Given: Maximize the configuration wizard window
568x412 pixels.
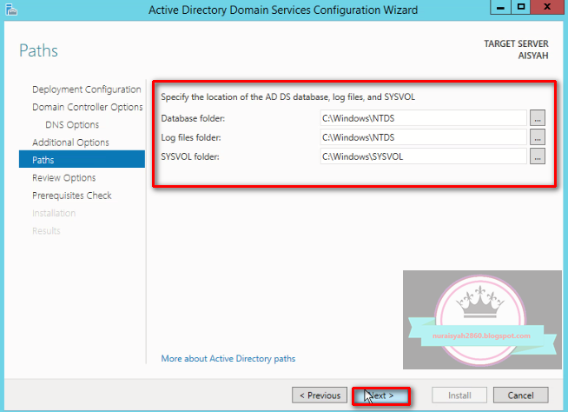Looking at the screenshot, I should pos(521,7).
